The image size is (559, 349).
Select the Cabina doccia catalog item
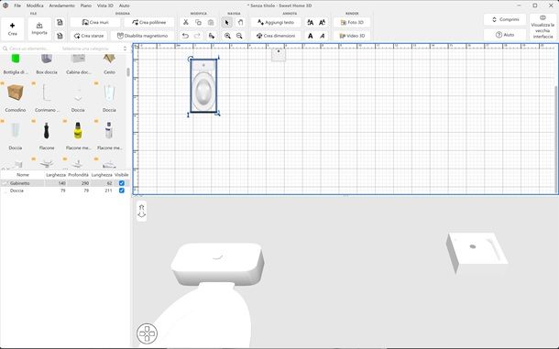point(78,63)
